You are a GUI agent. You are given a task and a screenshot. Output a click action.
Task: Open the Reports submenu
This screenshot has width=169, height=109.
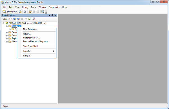point(37,51)
